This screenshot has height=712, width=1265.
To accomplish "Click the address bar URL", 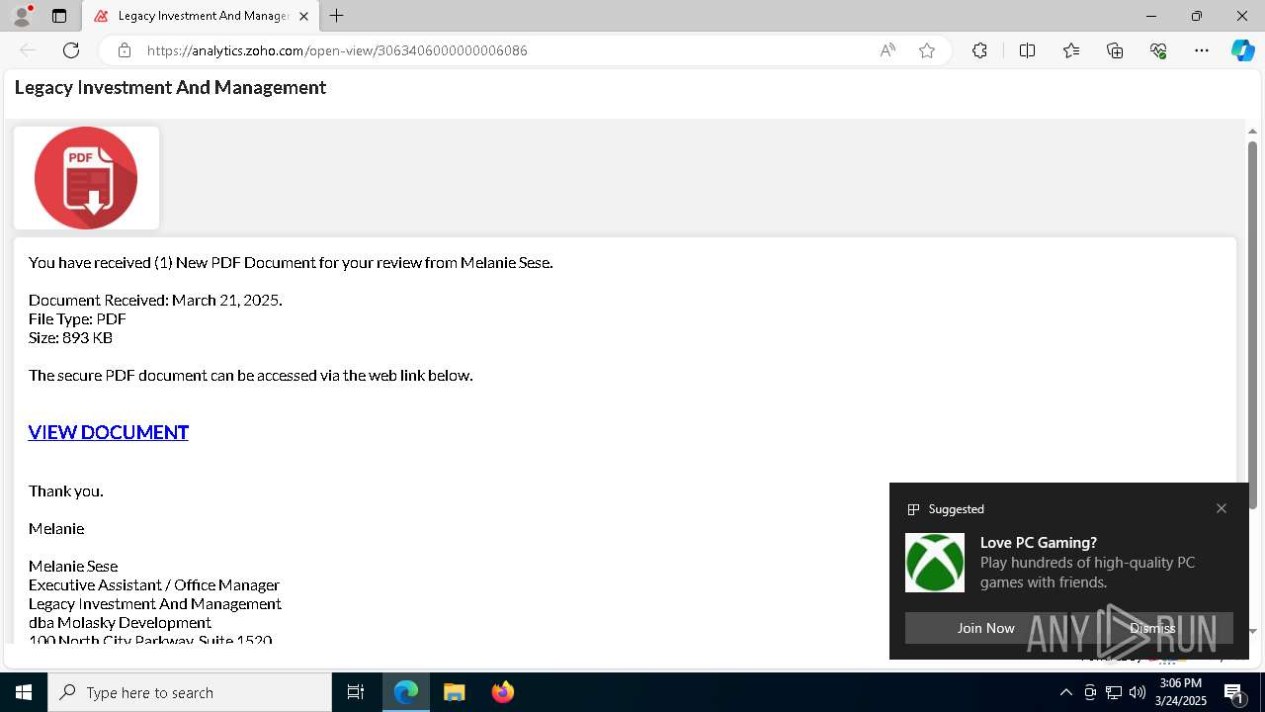I will coord(337,50).
